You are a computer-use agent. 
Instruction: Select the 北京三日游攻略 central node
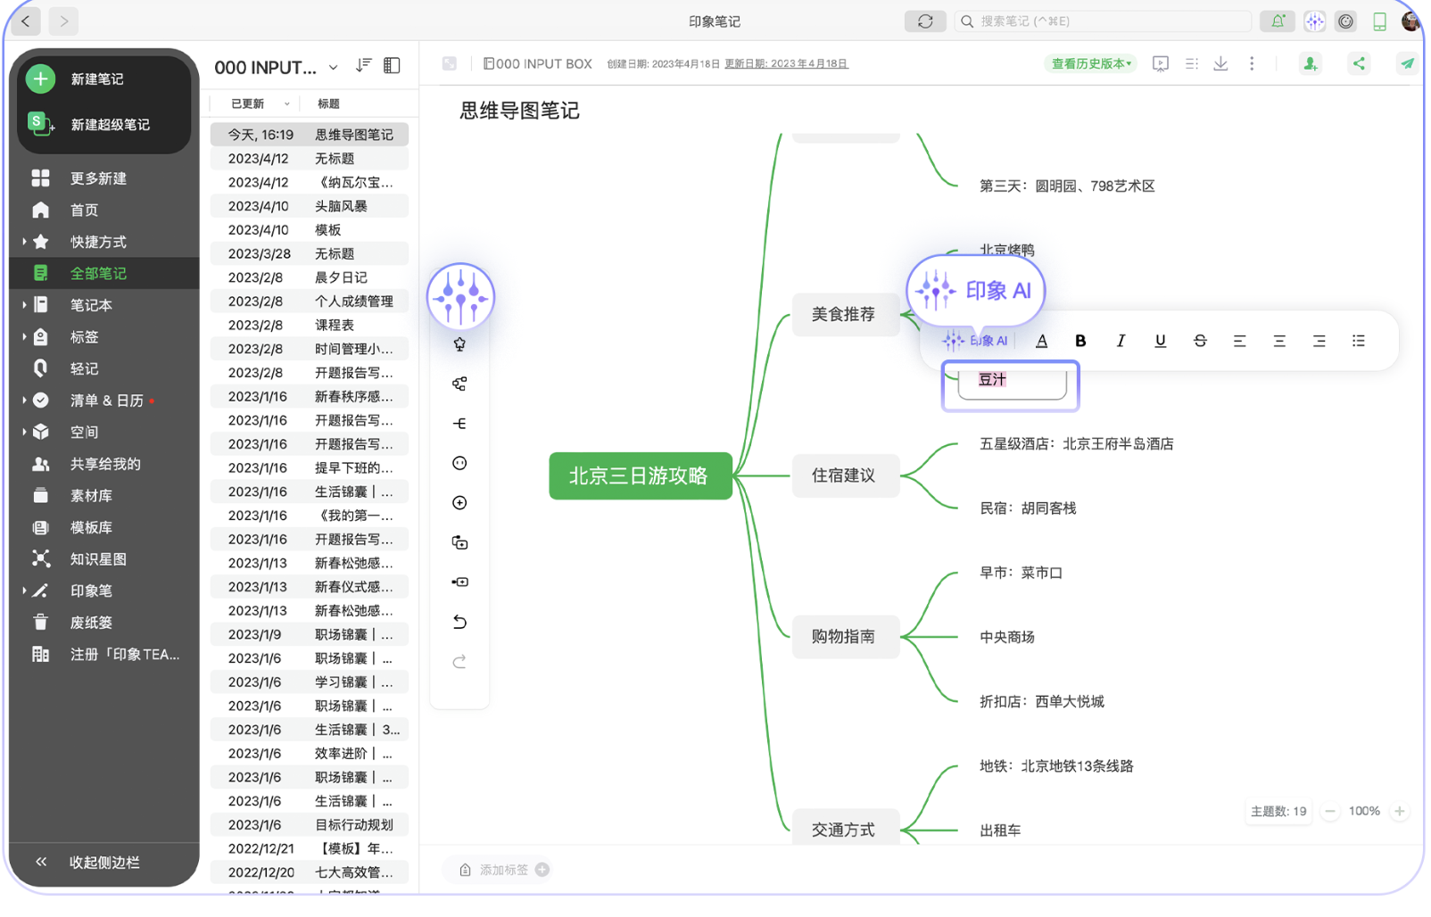click(x=640, y=476)
